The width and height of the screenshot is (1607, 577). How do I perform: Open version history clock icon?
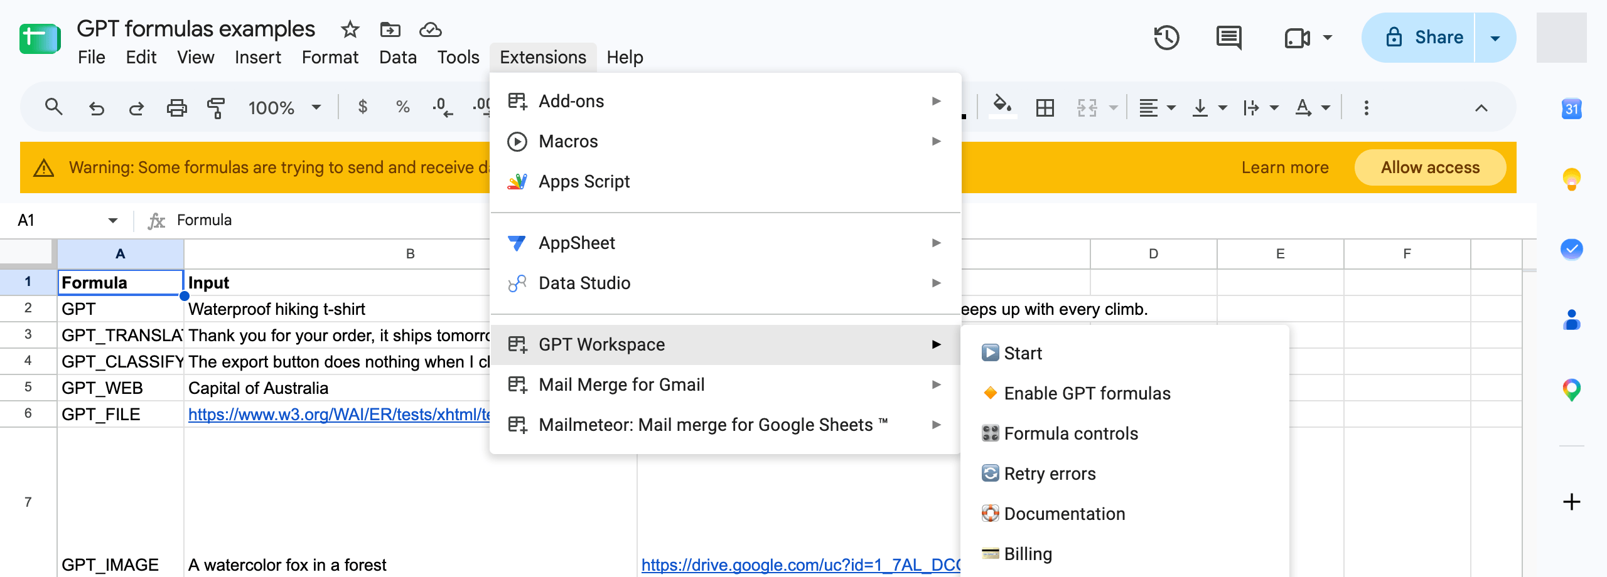1166,38
